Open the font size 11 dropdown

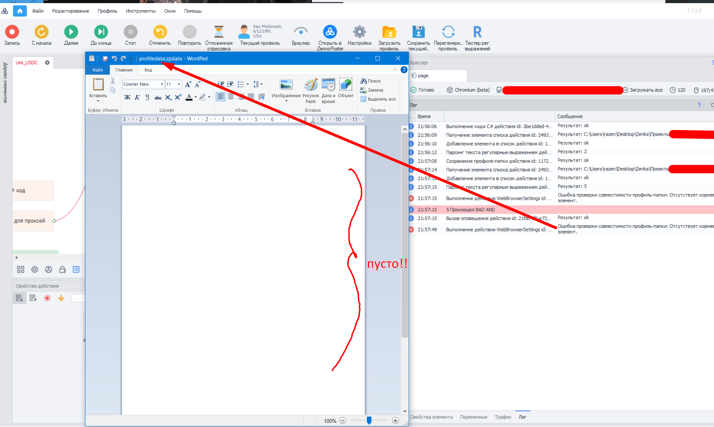tap(179, 84)
